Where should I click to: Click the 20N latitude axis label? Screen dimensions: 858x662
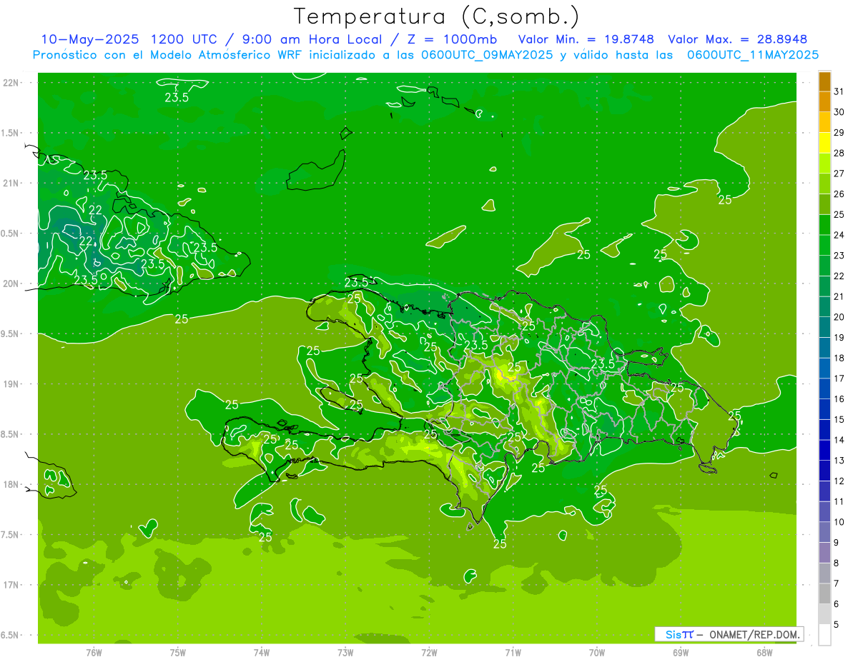tap(10, 284)
